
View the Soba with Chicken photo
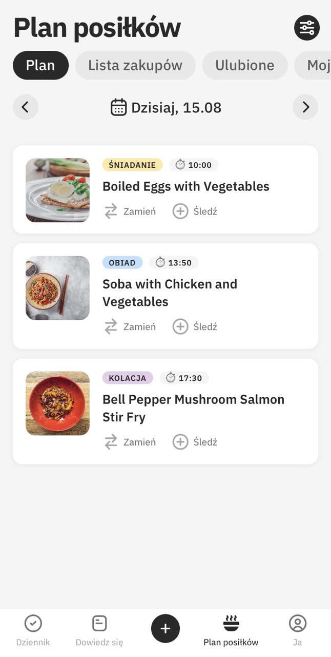pos(57,288)
